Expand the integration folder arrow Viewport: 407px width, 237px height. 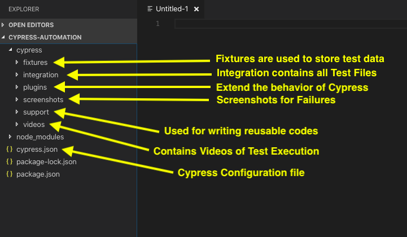[x=17, y=74]
